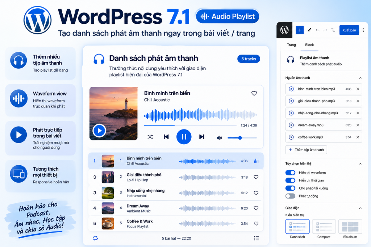
Task: Select Compact display layout
Action: 324,227
